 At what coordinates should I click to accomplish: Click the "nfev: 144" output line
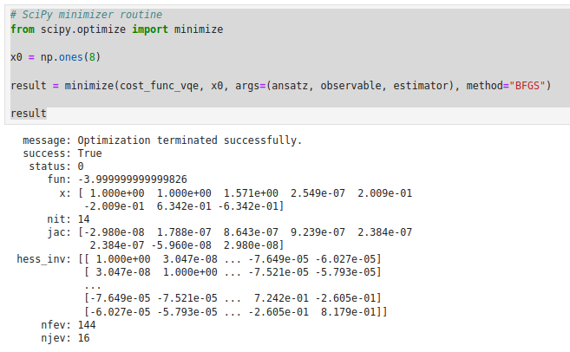coord(69,325)
